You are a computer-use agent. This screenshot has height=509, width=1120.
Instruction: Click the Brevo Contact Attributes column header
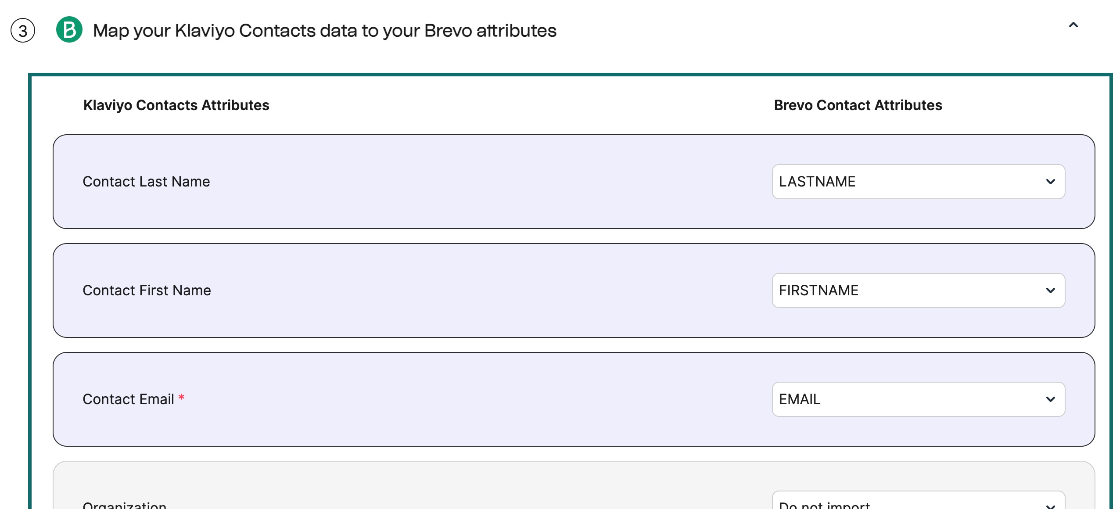tap(858, 105)
